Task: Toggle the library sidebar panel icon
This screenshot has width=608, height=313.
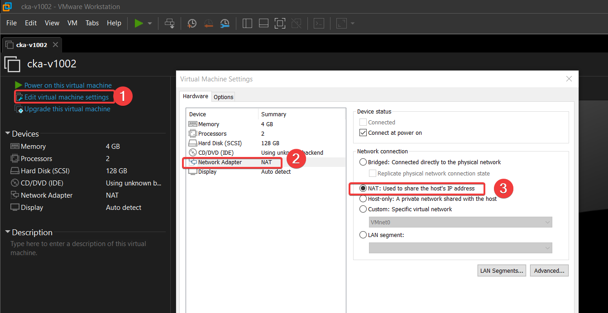Action: pos(247,23)
